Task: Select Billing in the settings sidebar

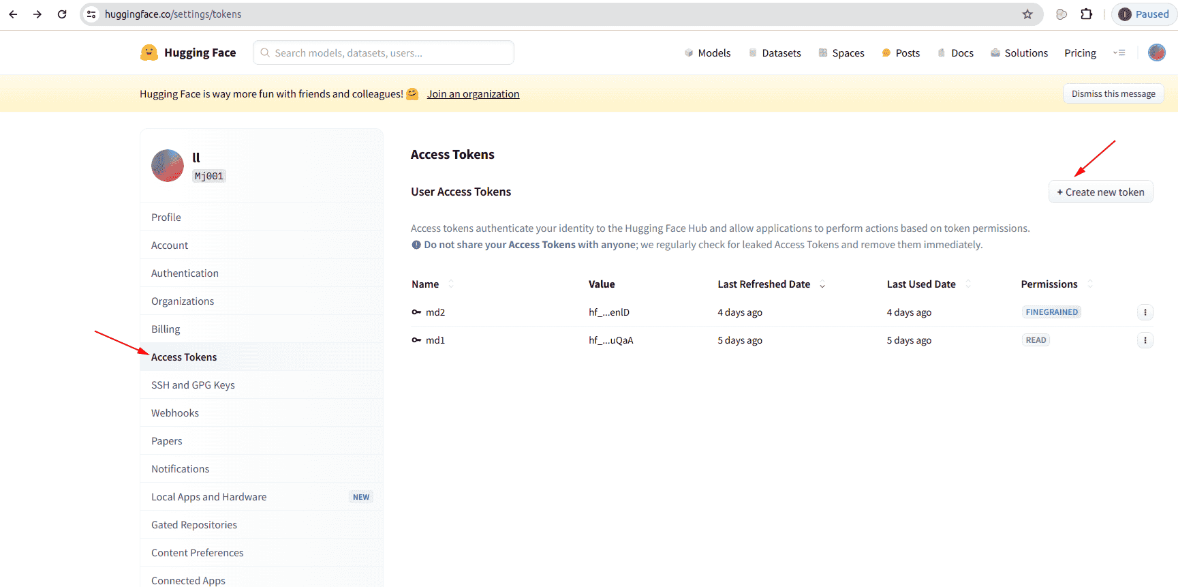Action: click(166, 329)
